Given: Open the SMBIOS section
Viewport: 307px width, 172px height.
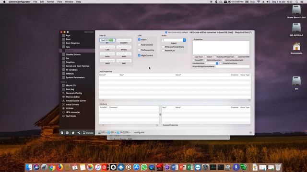Looking at the screenshot, I should click(x=70, y=74).
